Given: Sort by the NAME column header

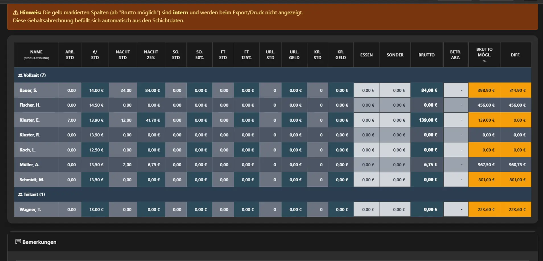Looking at the screenshot, I should point(36,55).
